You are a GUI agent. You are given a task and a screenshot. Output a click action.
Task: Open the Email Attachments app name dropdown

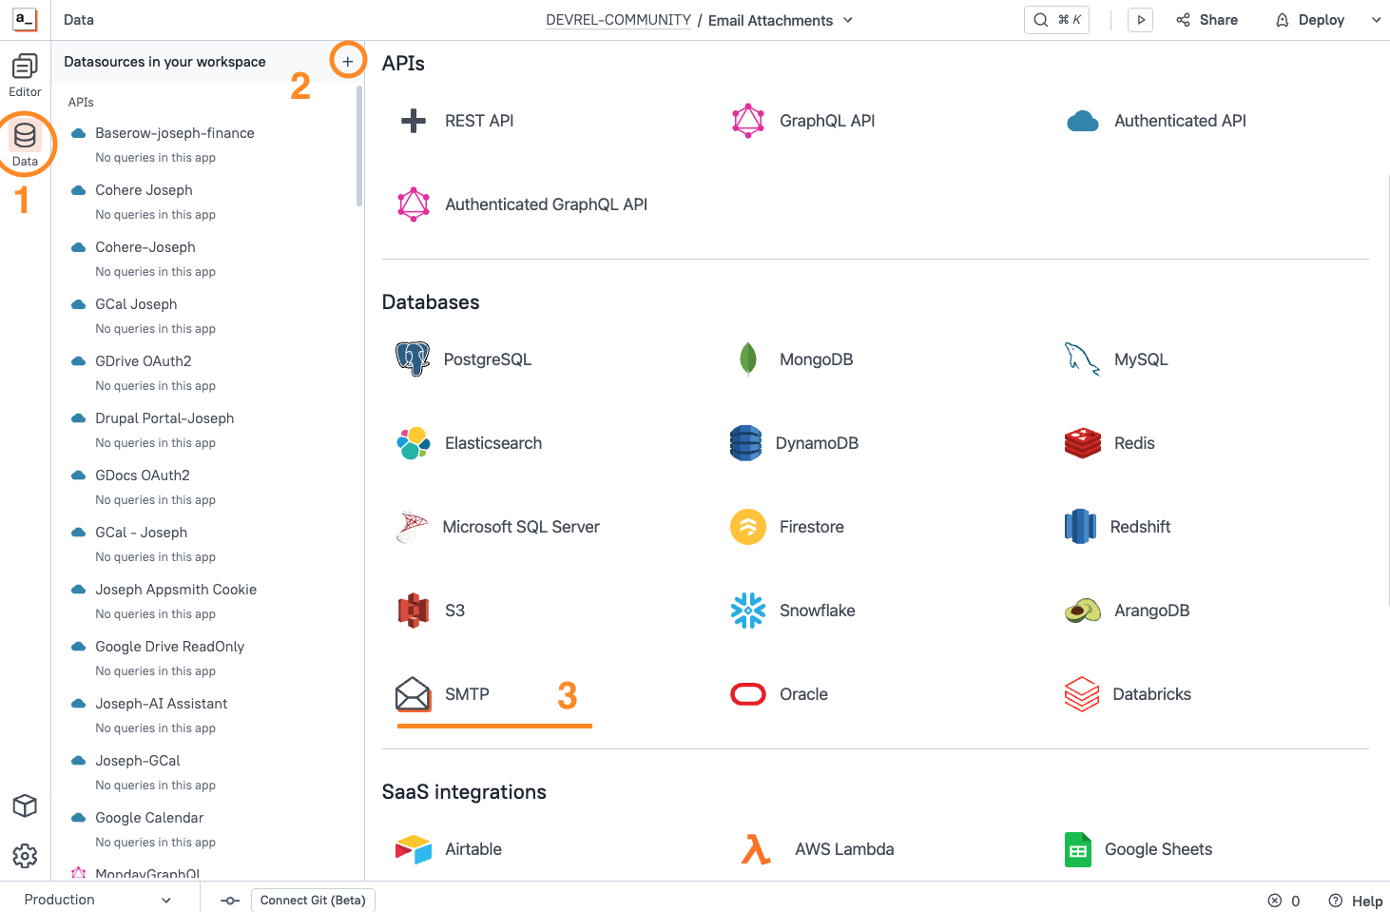[x=781, y=20]
